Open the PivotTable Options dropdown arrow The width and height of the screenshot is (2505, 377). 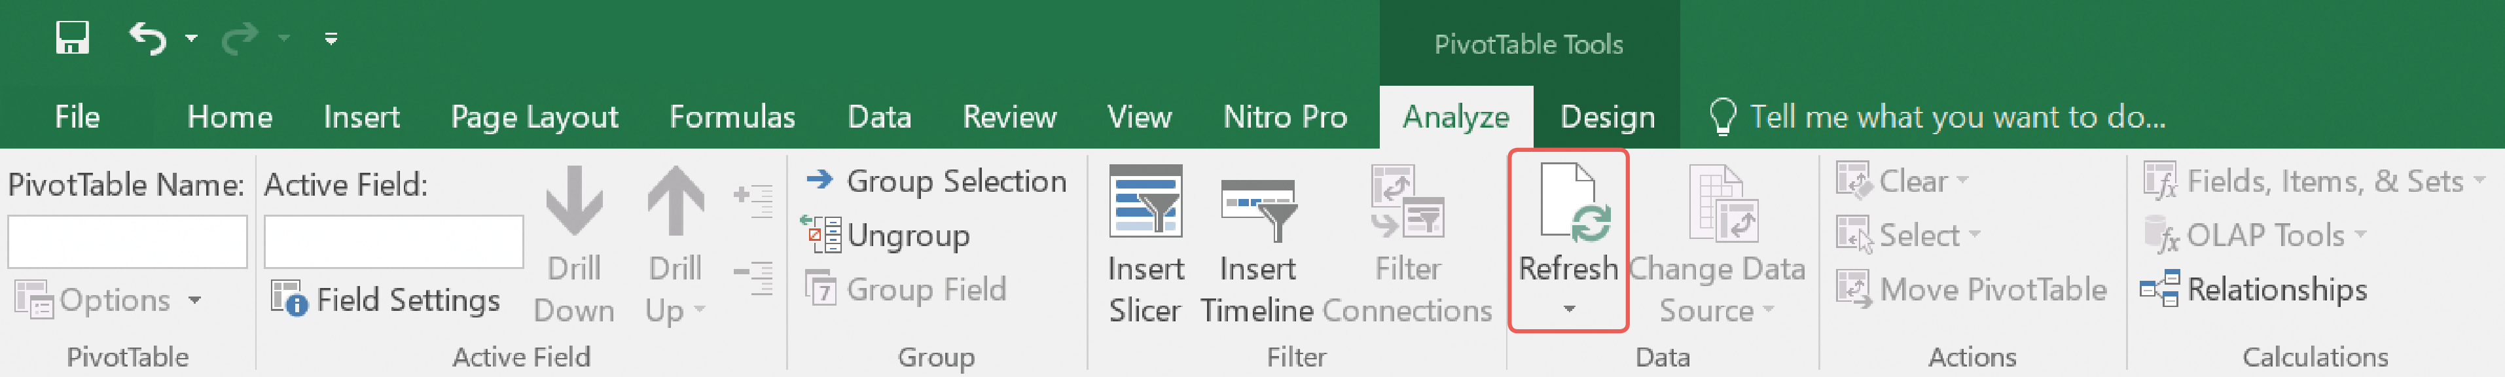(196, 300)
